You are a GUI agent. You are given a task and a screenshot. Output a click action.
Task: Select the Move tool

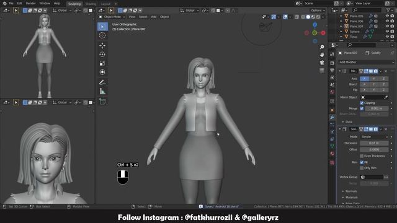pyautogui.click(x=102, y=45)
